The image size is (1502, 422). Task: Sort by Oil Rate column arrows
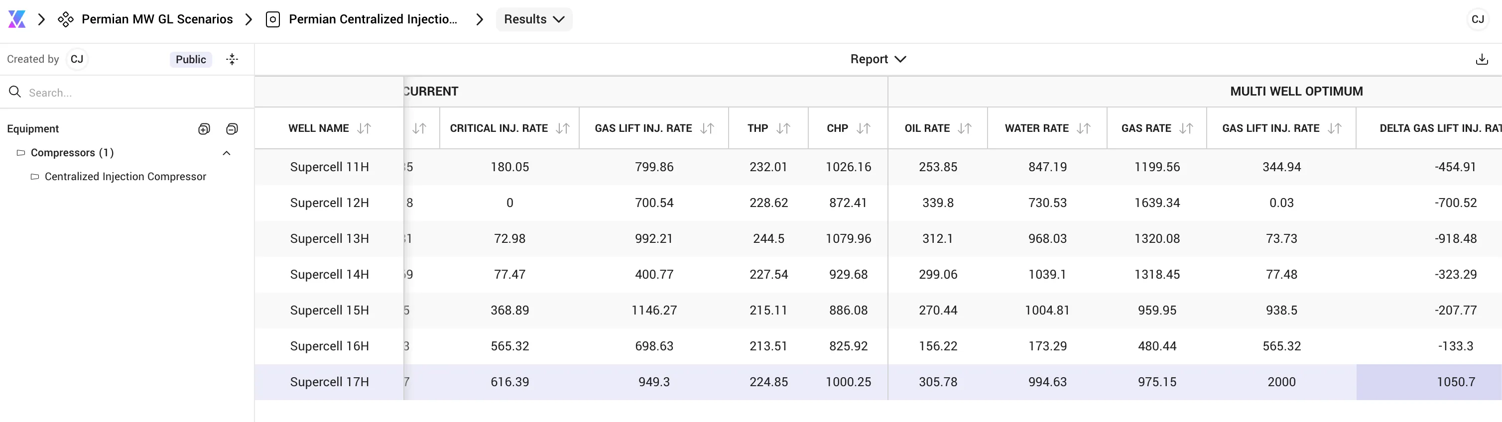pos(965,128)
